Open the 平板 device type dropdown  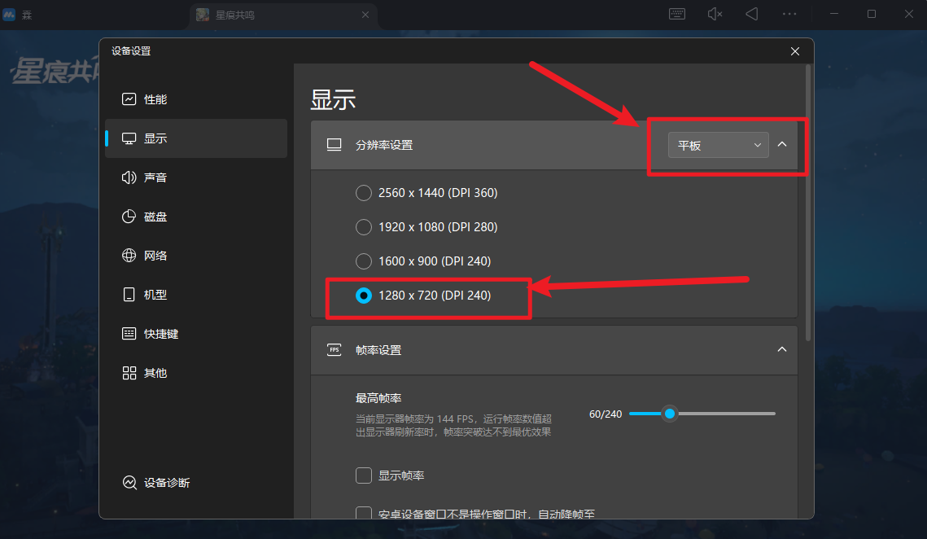718,145
